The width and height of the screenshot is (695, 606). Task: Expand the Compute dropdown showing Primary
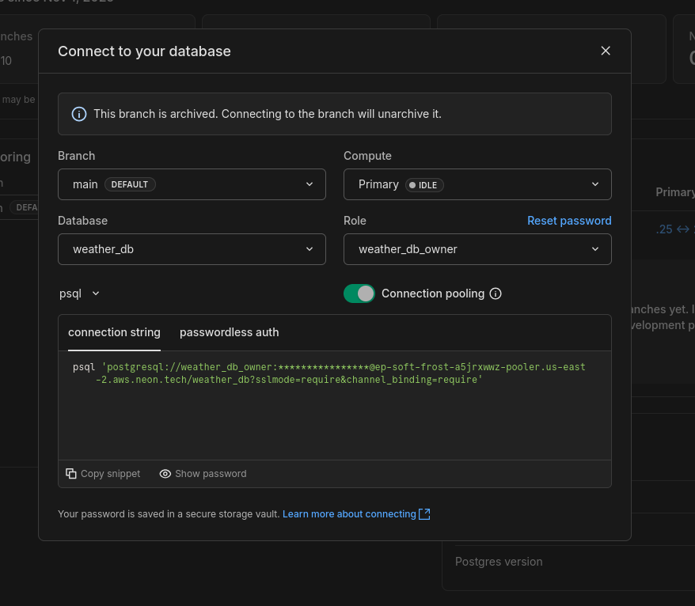click(477, 184)
